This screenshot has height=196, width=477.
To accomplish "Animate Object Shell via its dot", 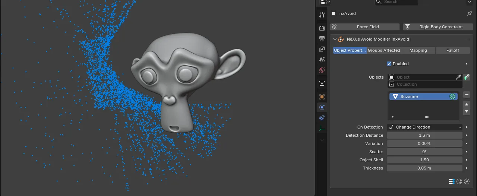I will [467, 160].
